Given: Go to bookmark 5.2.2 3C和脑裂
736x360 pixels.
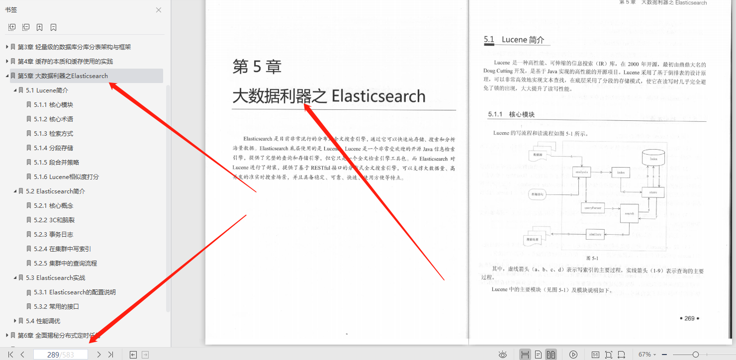Looking at the screenshot, I should coord(54,220).
